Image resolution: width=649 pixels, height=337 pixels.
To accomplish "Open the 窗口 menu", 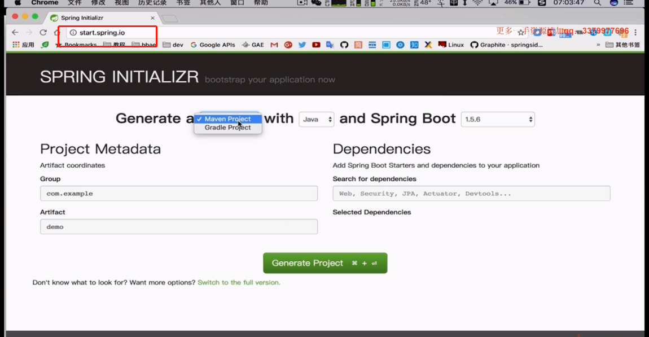I will (237, 2).
